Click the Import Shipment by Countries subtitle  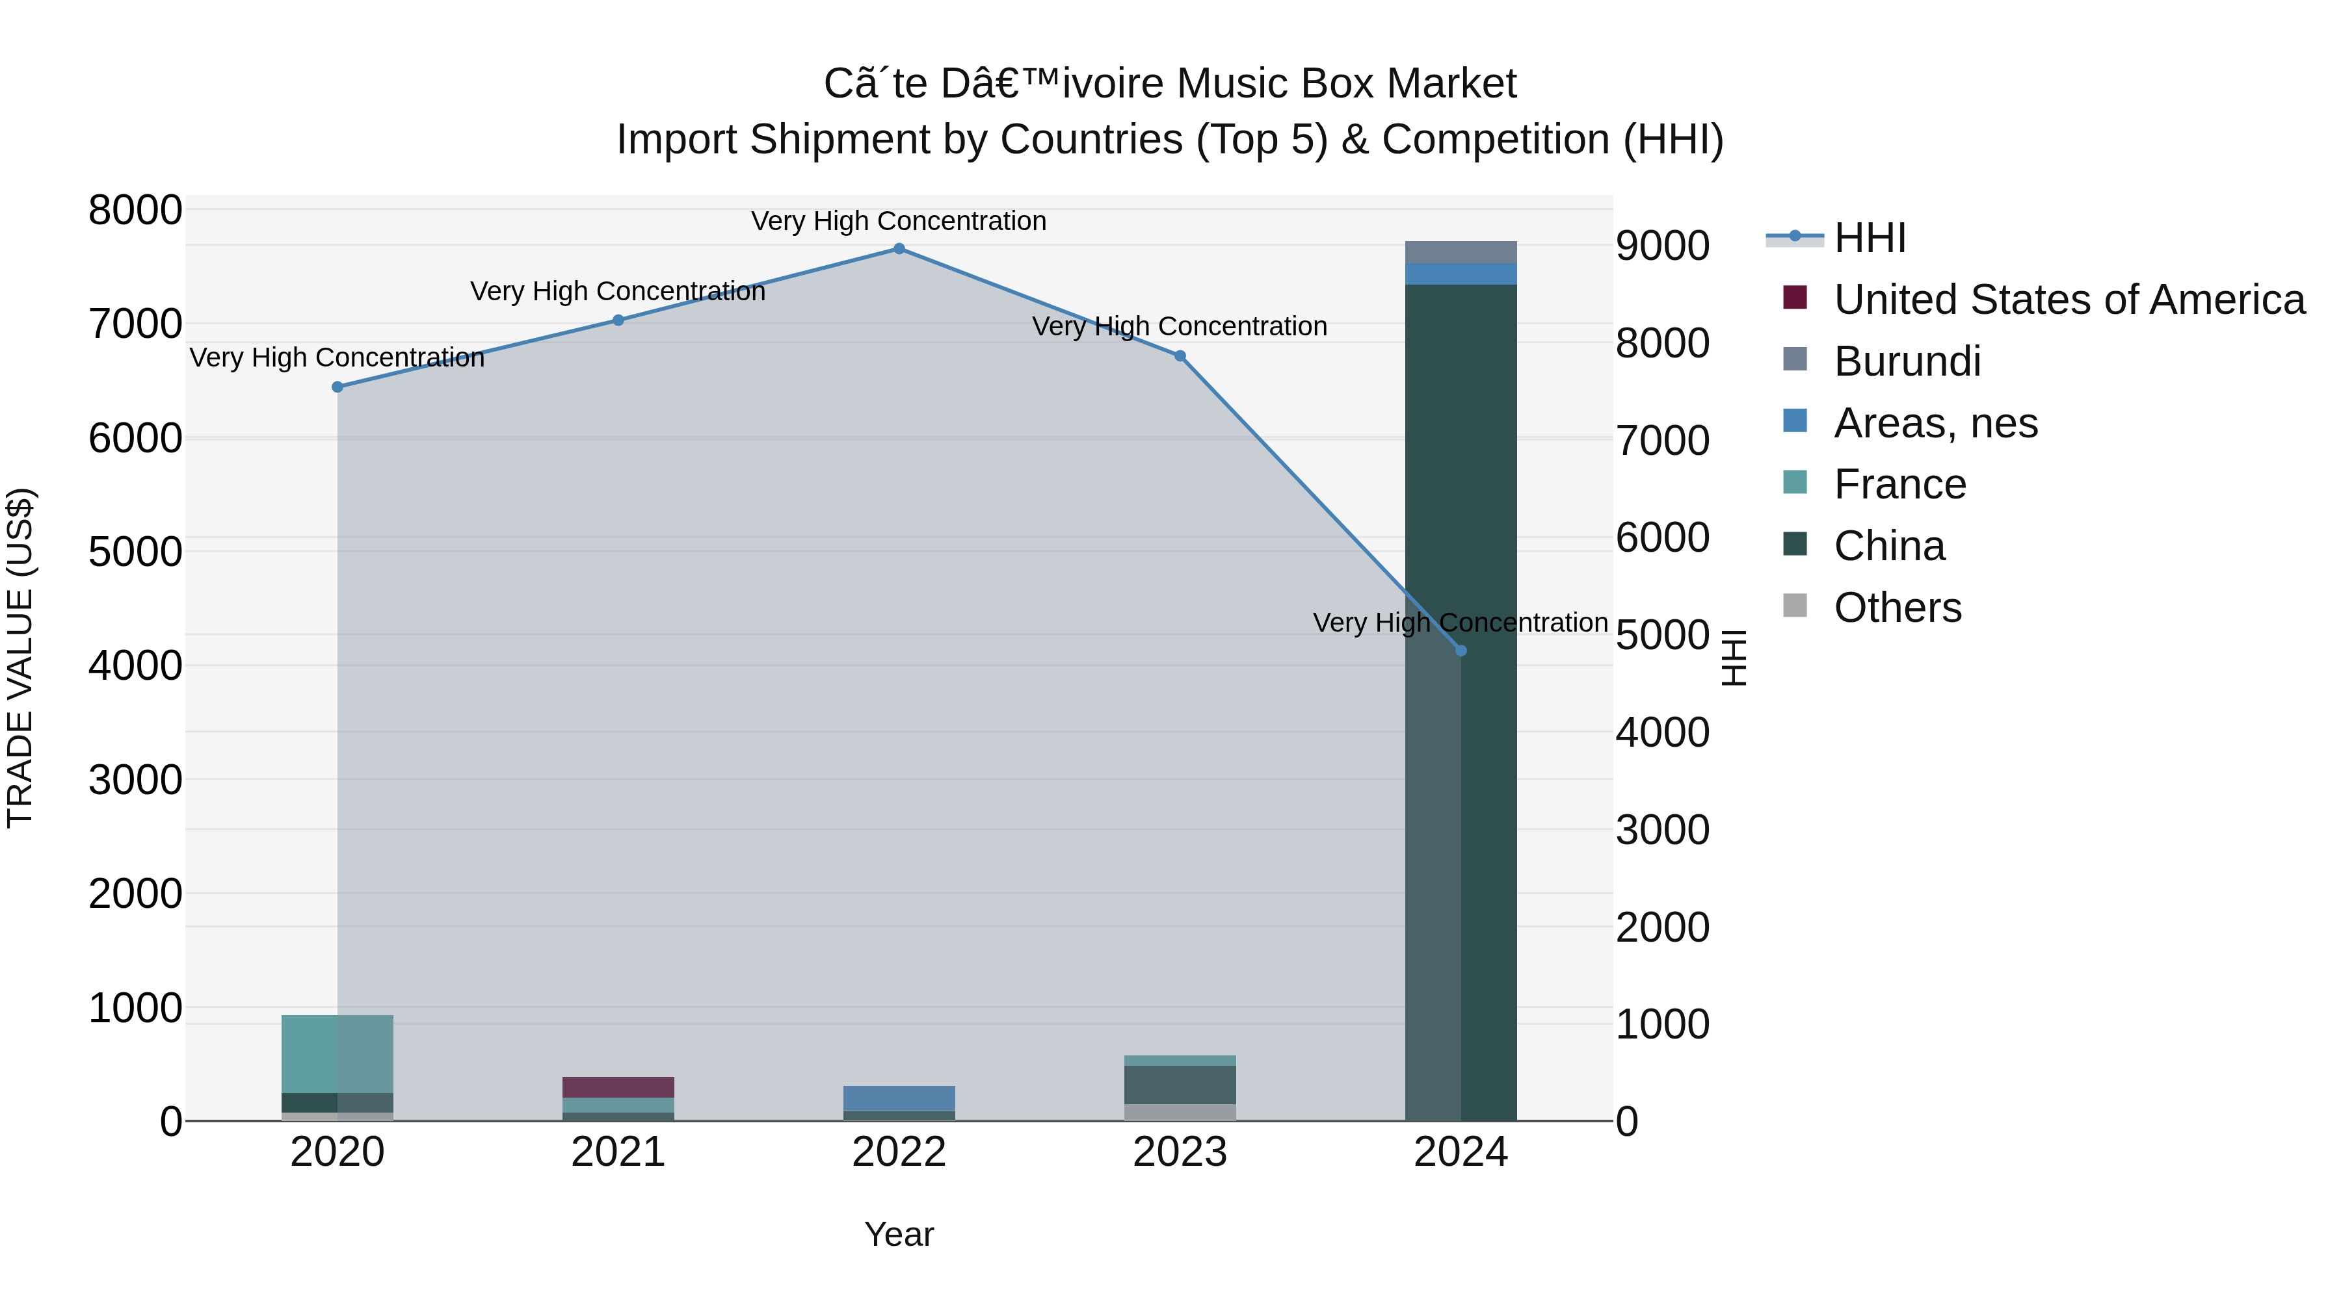tap(1170, 140)
